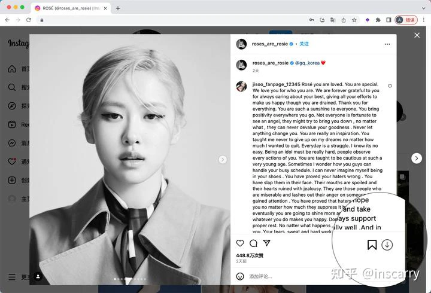This screenshot has width=431, height=293.
Task: Download image with the circled arrow icon
Action: pos(387,245)
